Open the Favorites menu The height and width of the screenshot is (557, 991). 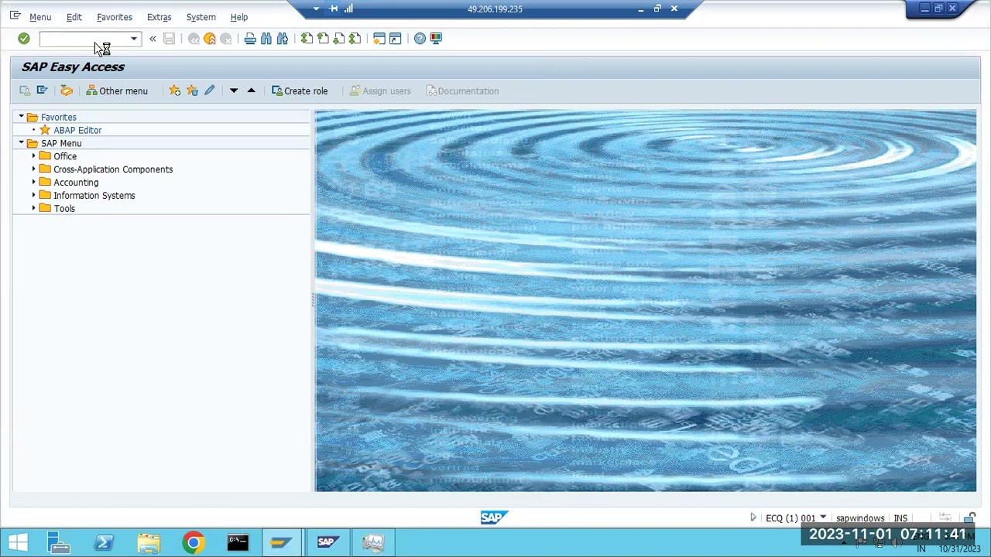pos(115,17)
